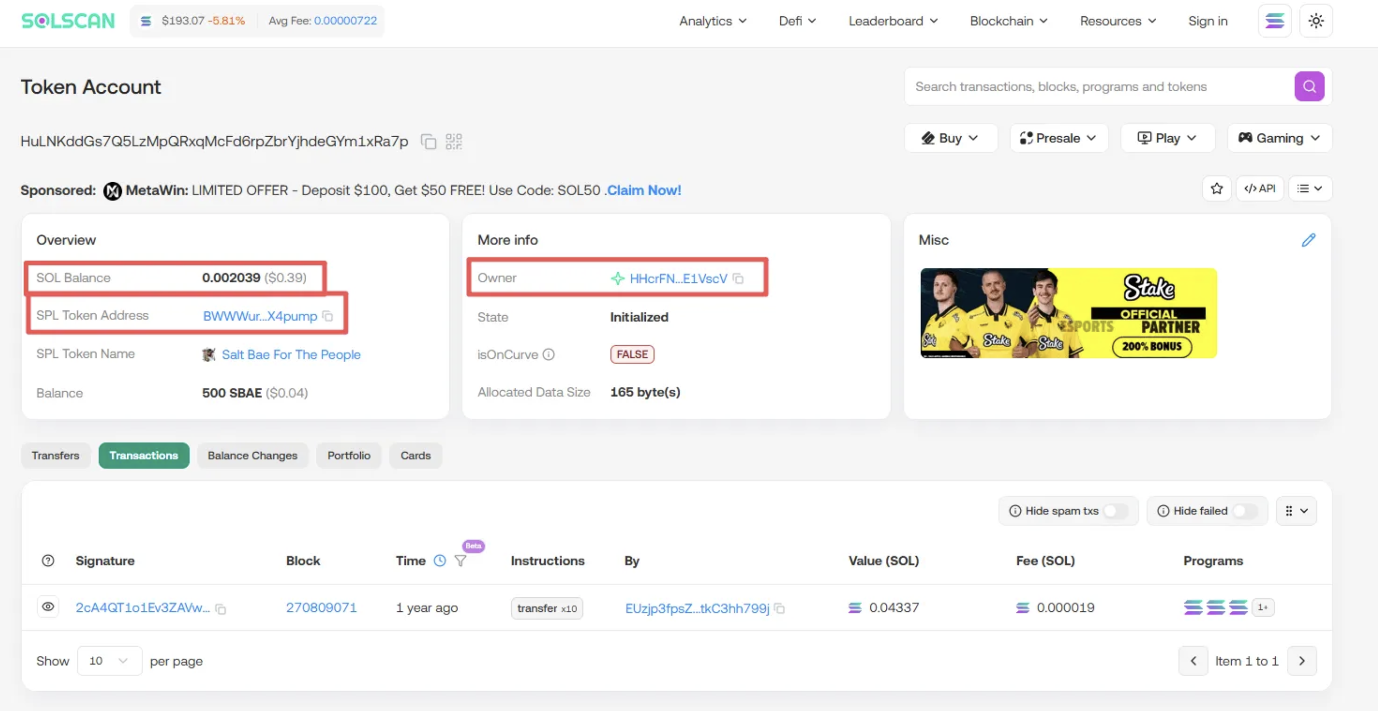Viewport: 1379px width, 711px height.
Task: Open the Buy dropdown
Action: click(950, 138)
